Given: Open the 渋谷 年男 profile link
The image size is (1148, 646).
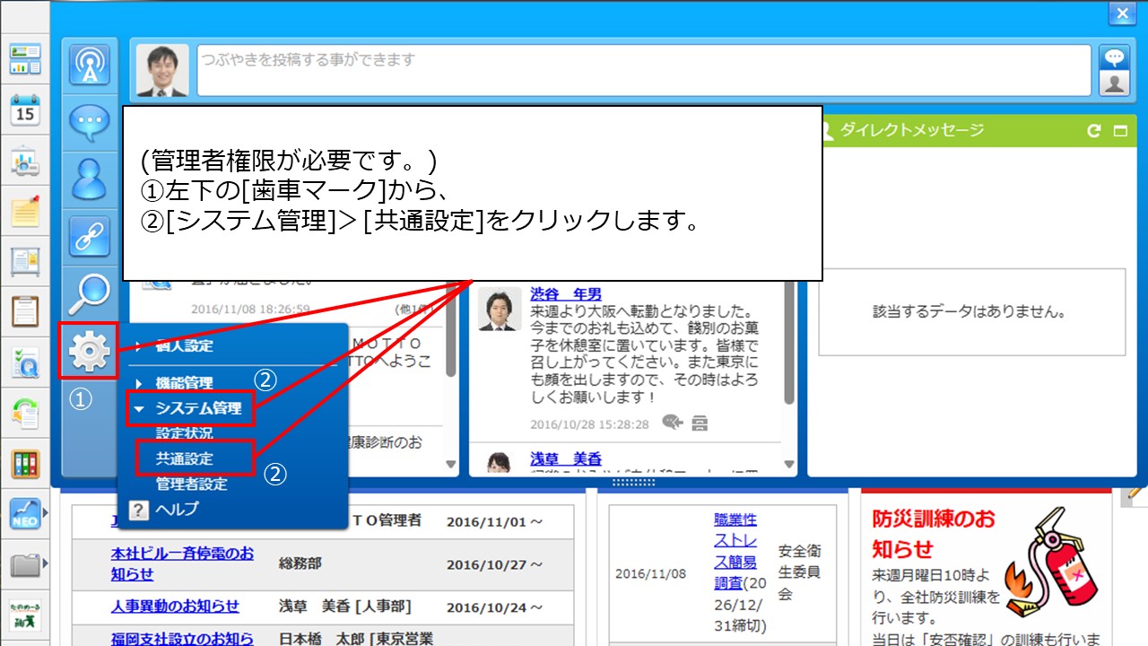Looking at the screenshot, I should tap(568, 293).
